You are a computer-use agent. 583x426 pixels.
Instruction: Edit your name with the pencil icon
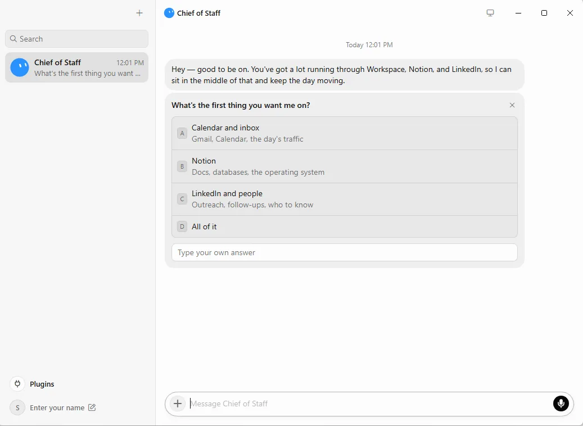[x=92, y=407]
